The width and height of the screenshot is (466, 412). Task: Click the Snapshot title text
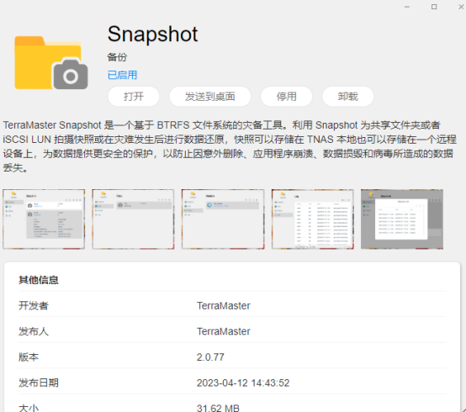click(152, 34)
